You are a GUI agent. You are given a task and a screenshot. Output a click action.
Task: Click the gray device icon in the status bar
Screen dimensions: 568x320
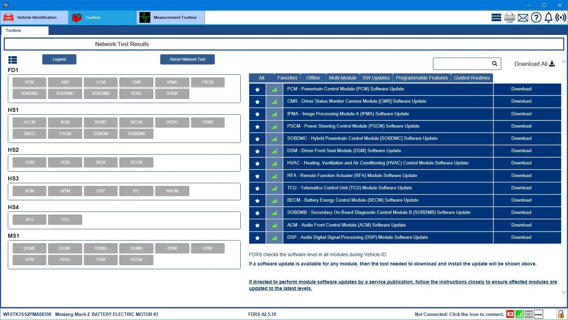(529, 314)
